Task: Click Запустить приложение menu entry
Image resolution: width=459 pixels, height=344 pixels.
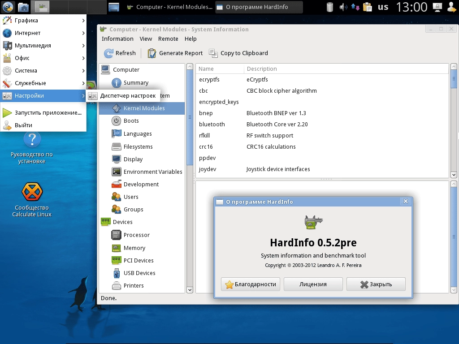Action: point(43,112)
